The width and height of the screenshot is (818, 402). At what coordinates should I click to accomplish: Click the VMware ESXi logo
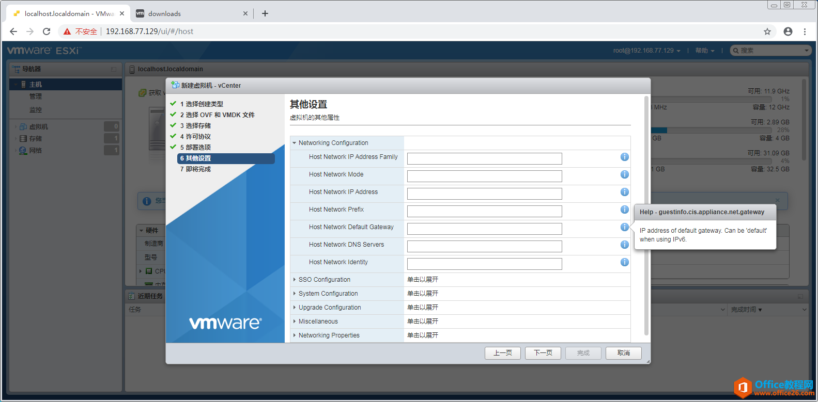[44, 51]
